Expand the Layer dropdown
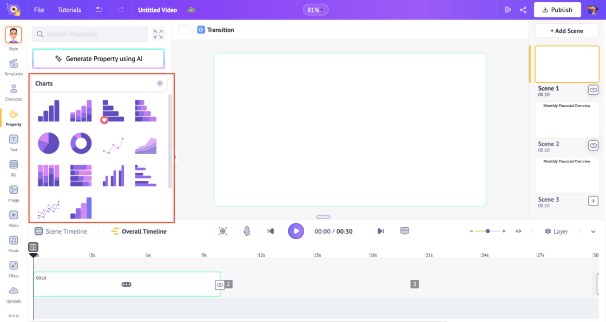This screenshot has width=606, height=322. 556,231
